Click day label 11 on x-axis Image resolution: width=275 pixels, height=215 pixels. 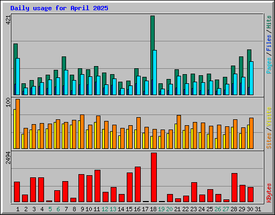pyautogui.click(x=97, y=209)
